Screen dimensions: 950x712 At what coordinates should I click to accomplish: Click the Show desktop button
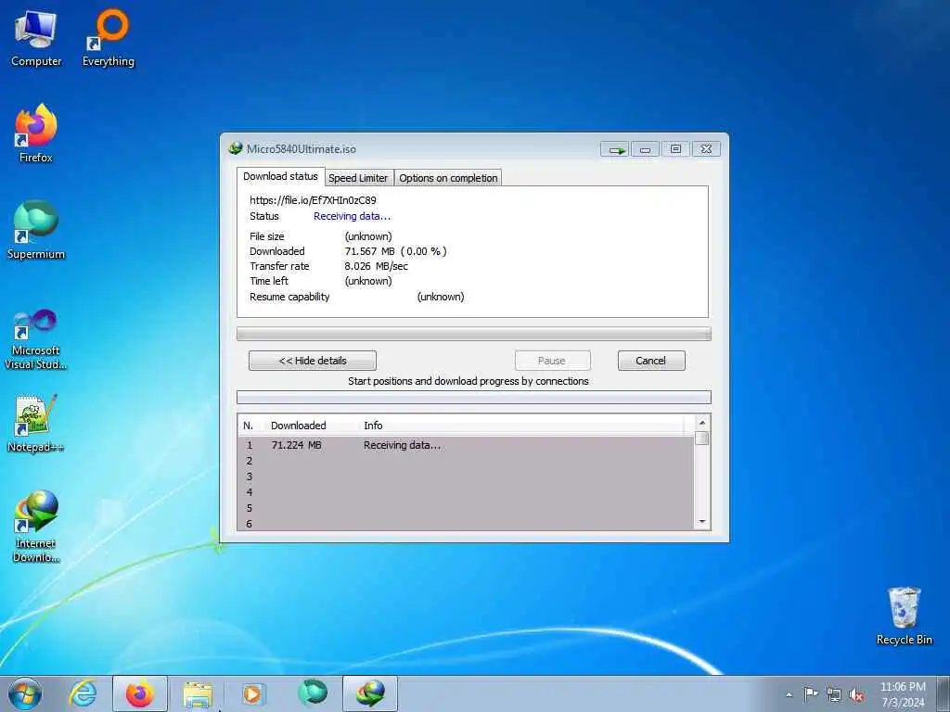[943, 693]
